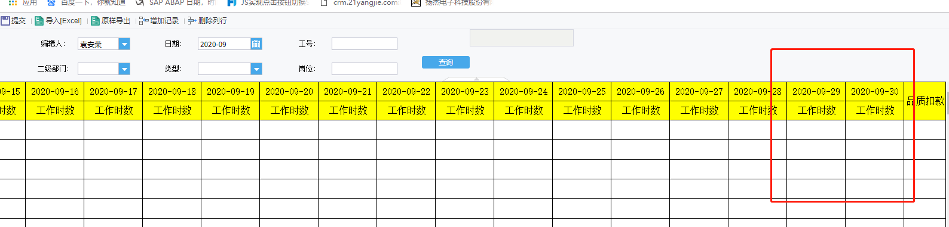Select column header 2020-09-17
The height and width of the screenshot is (227, 949).
(114, 92)
